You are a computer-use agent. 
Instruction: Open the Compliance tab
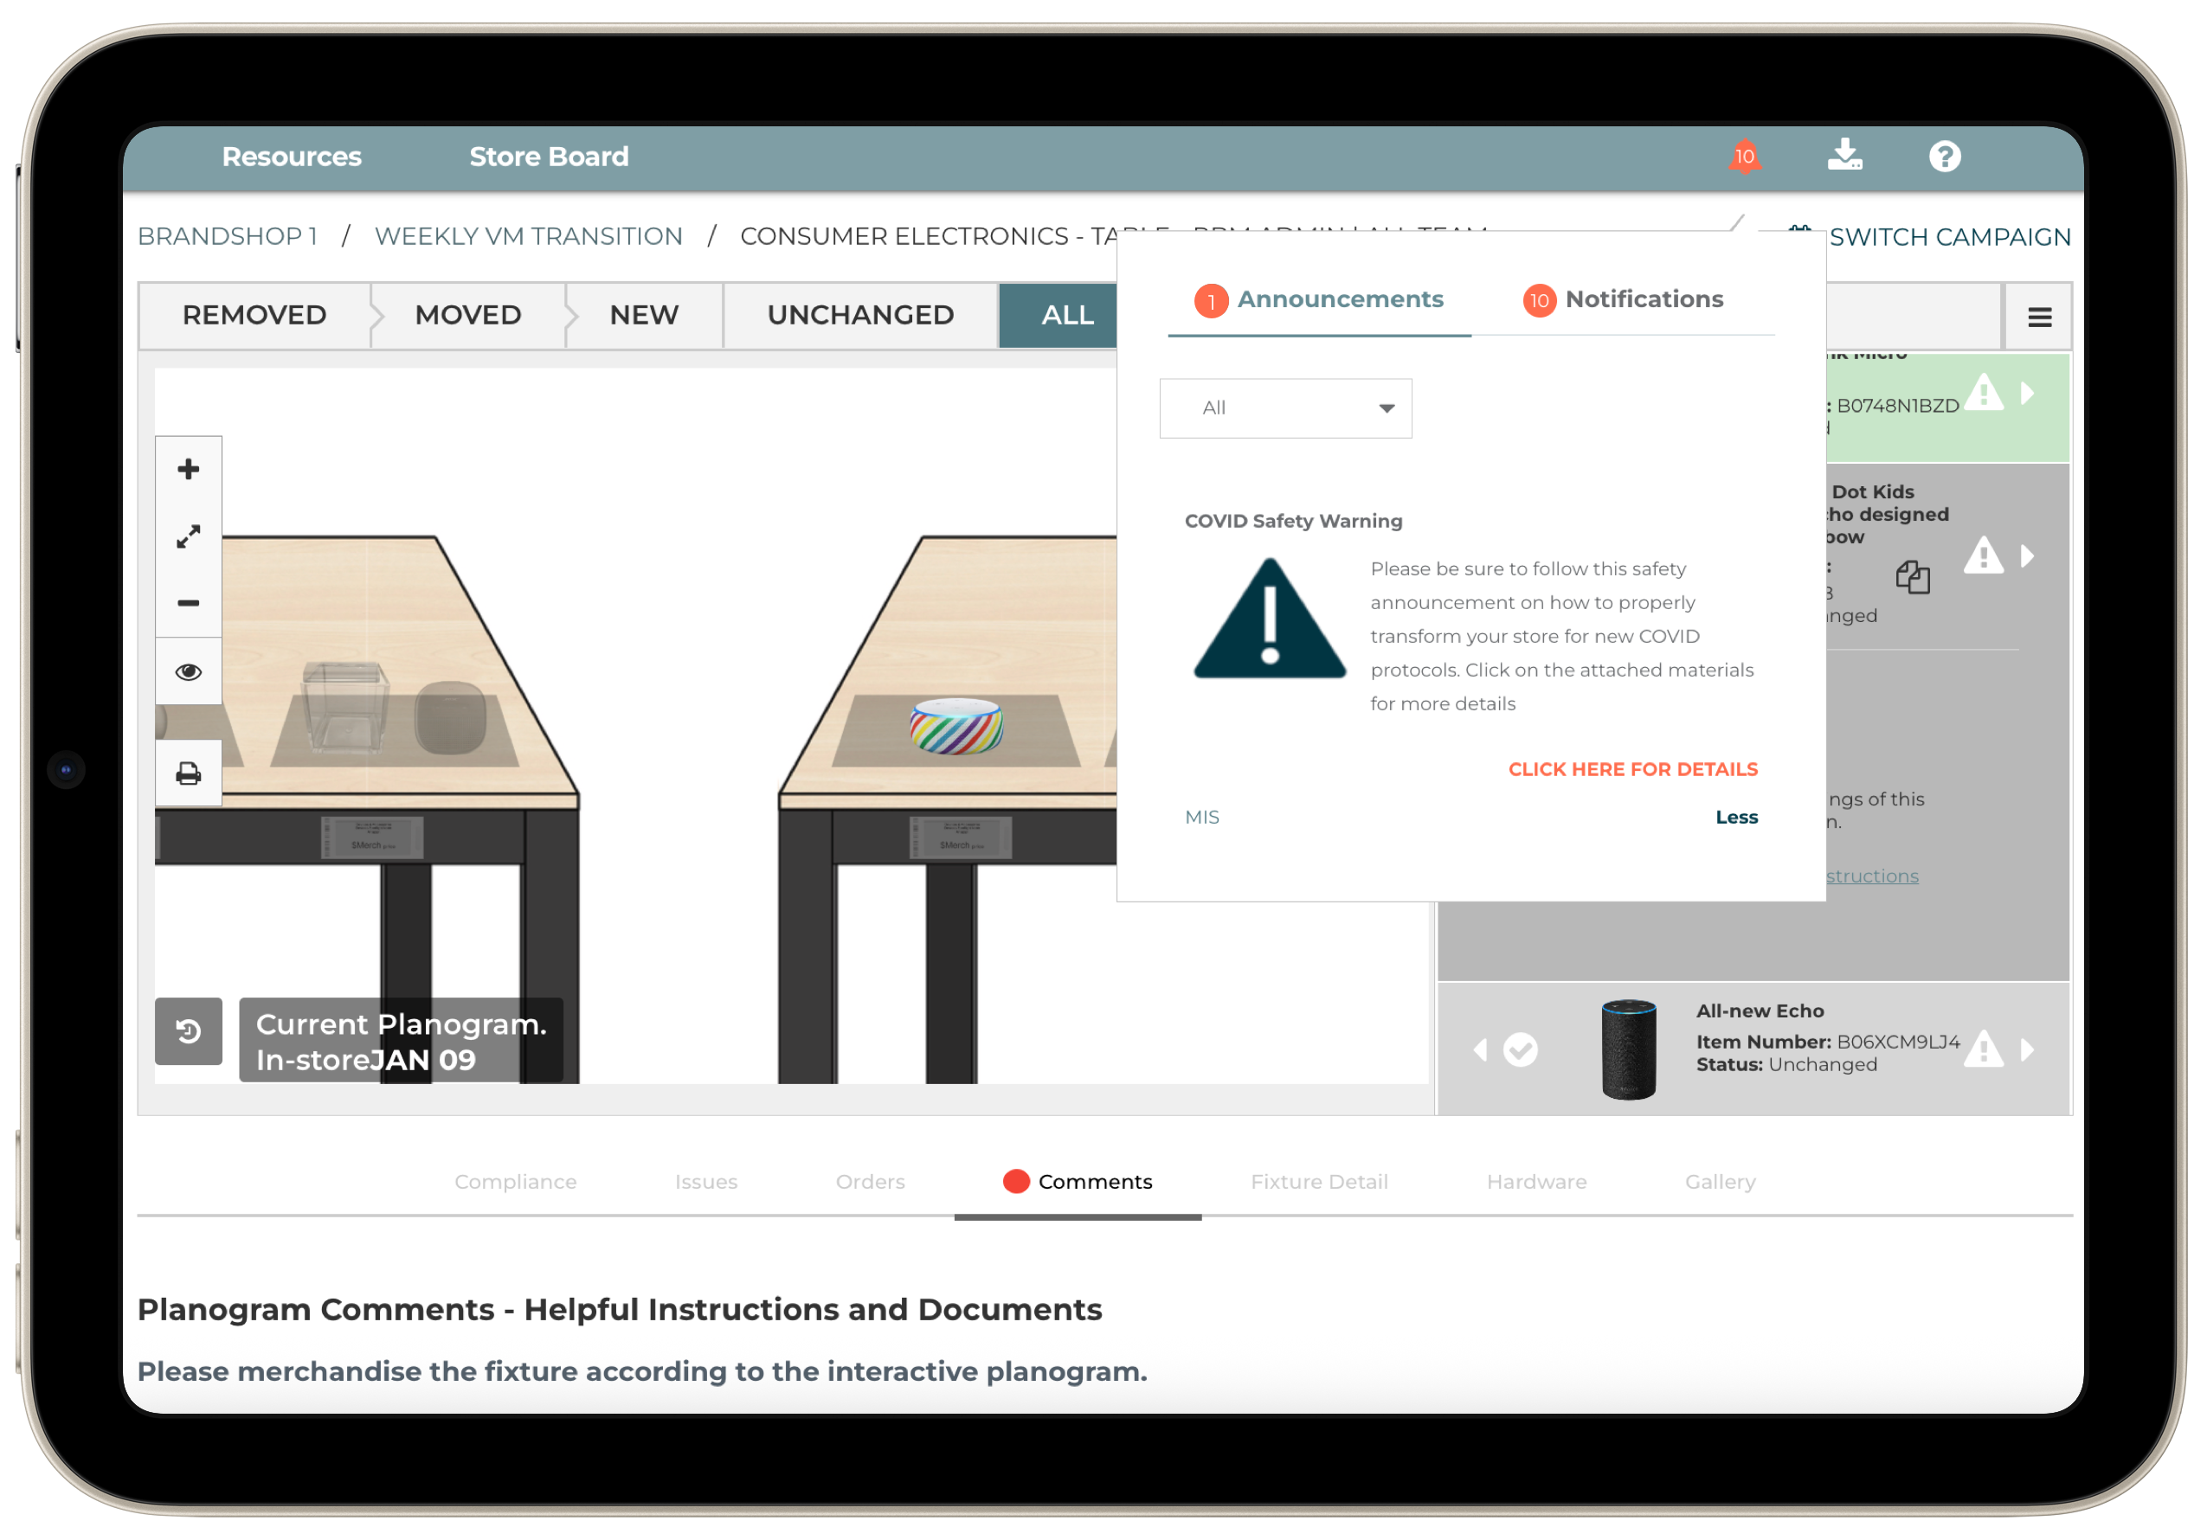(x=515, y=1182)
